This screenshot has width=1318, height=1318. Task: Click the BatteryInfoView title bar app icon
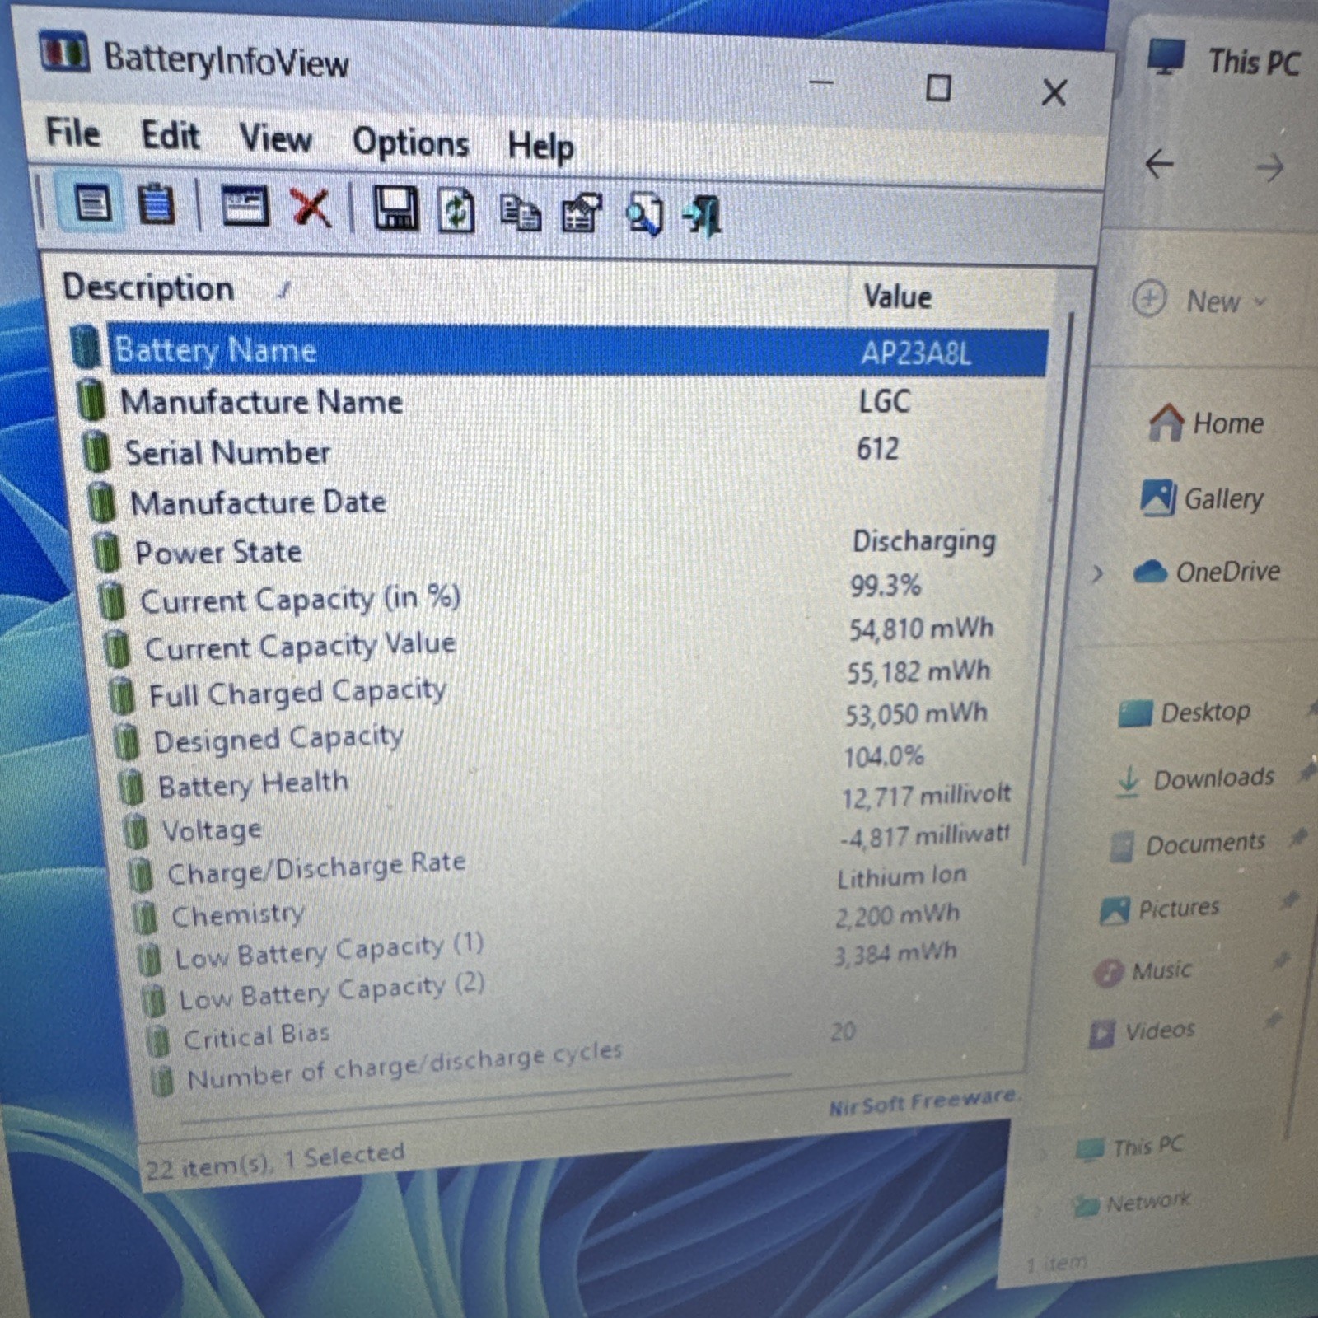coord(63,53)
